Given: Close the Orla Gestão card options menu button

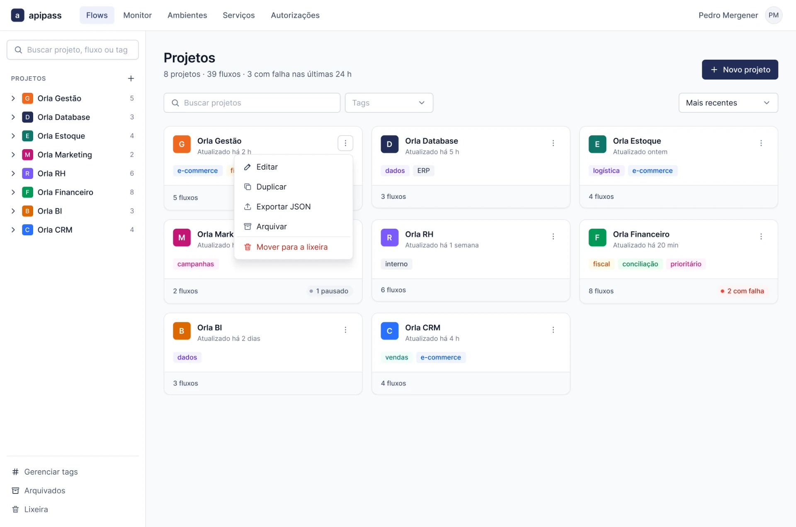Looking at the screenshot, I should (x=345, y=143).
